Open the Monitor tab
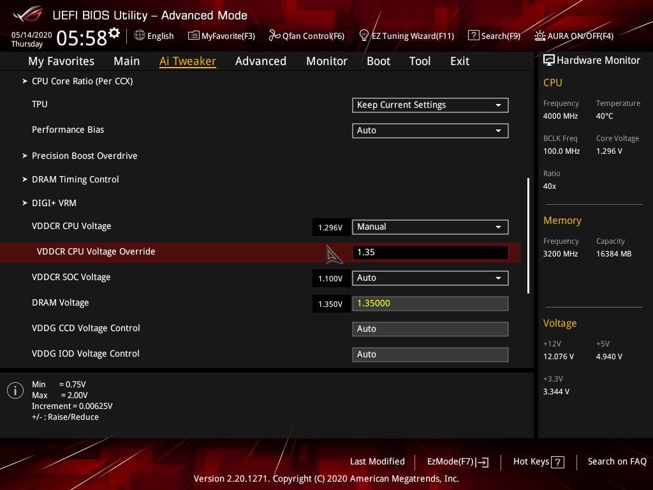 [x=326, y=61]
